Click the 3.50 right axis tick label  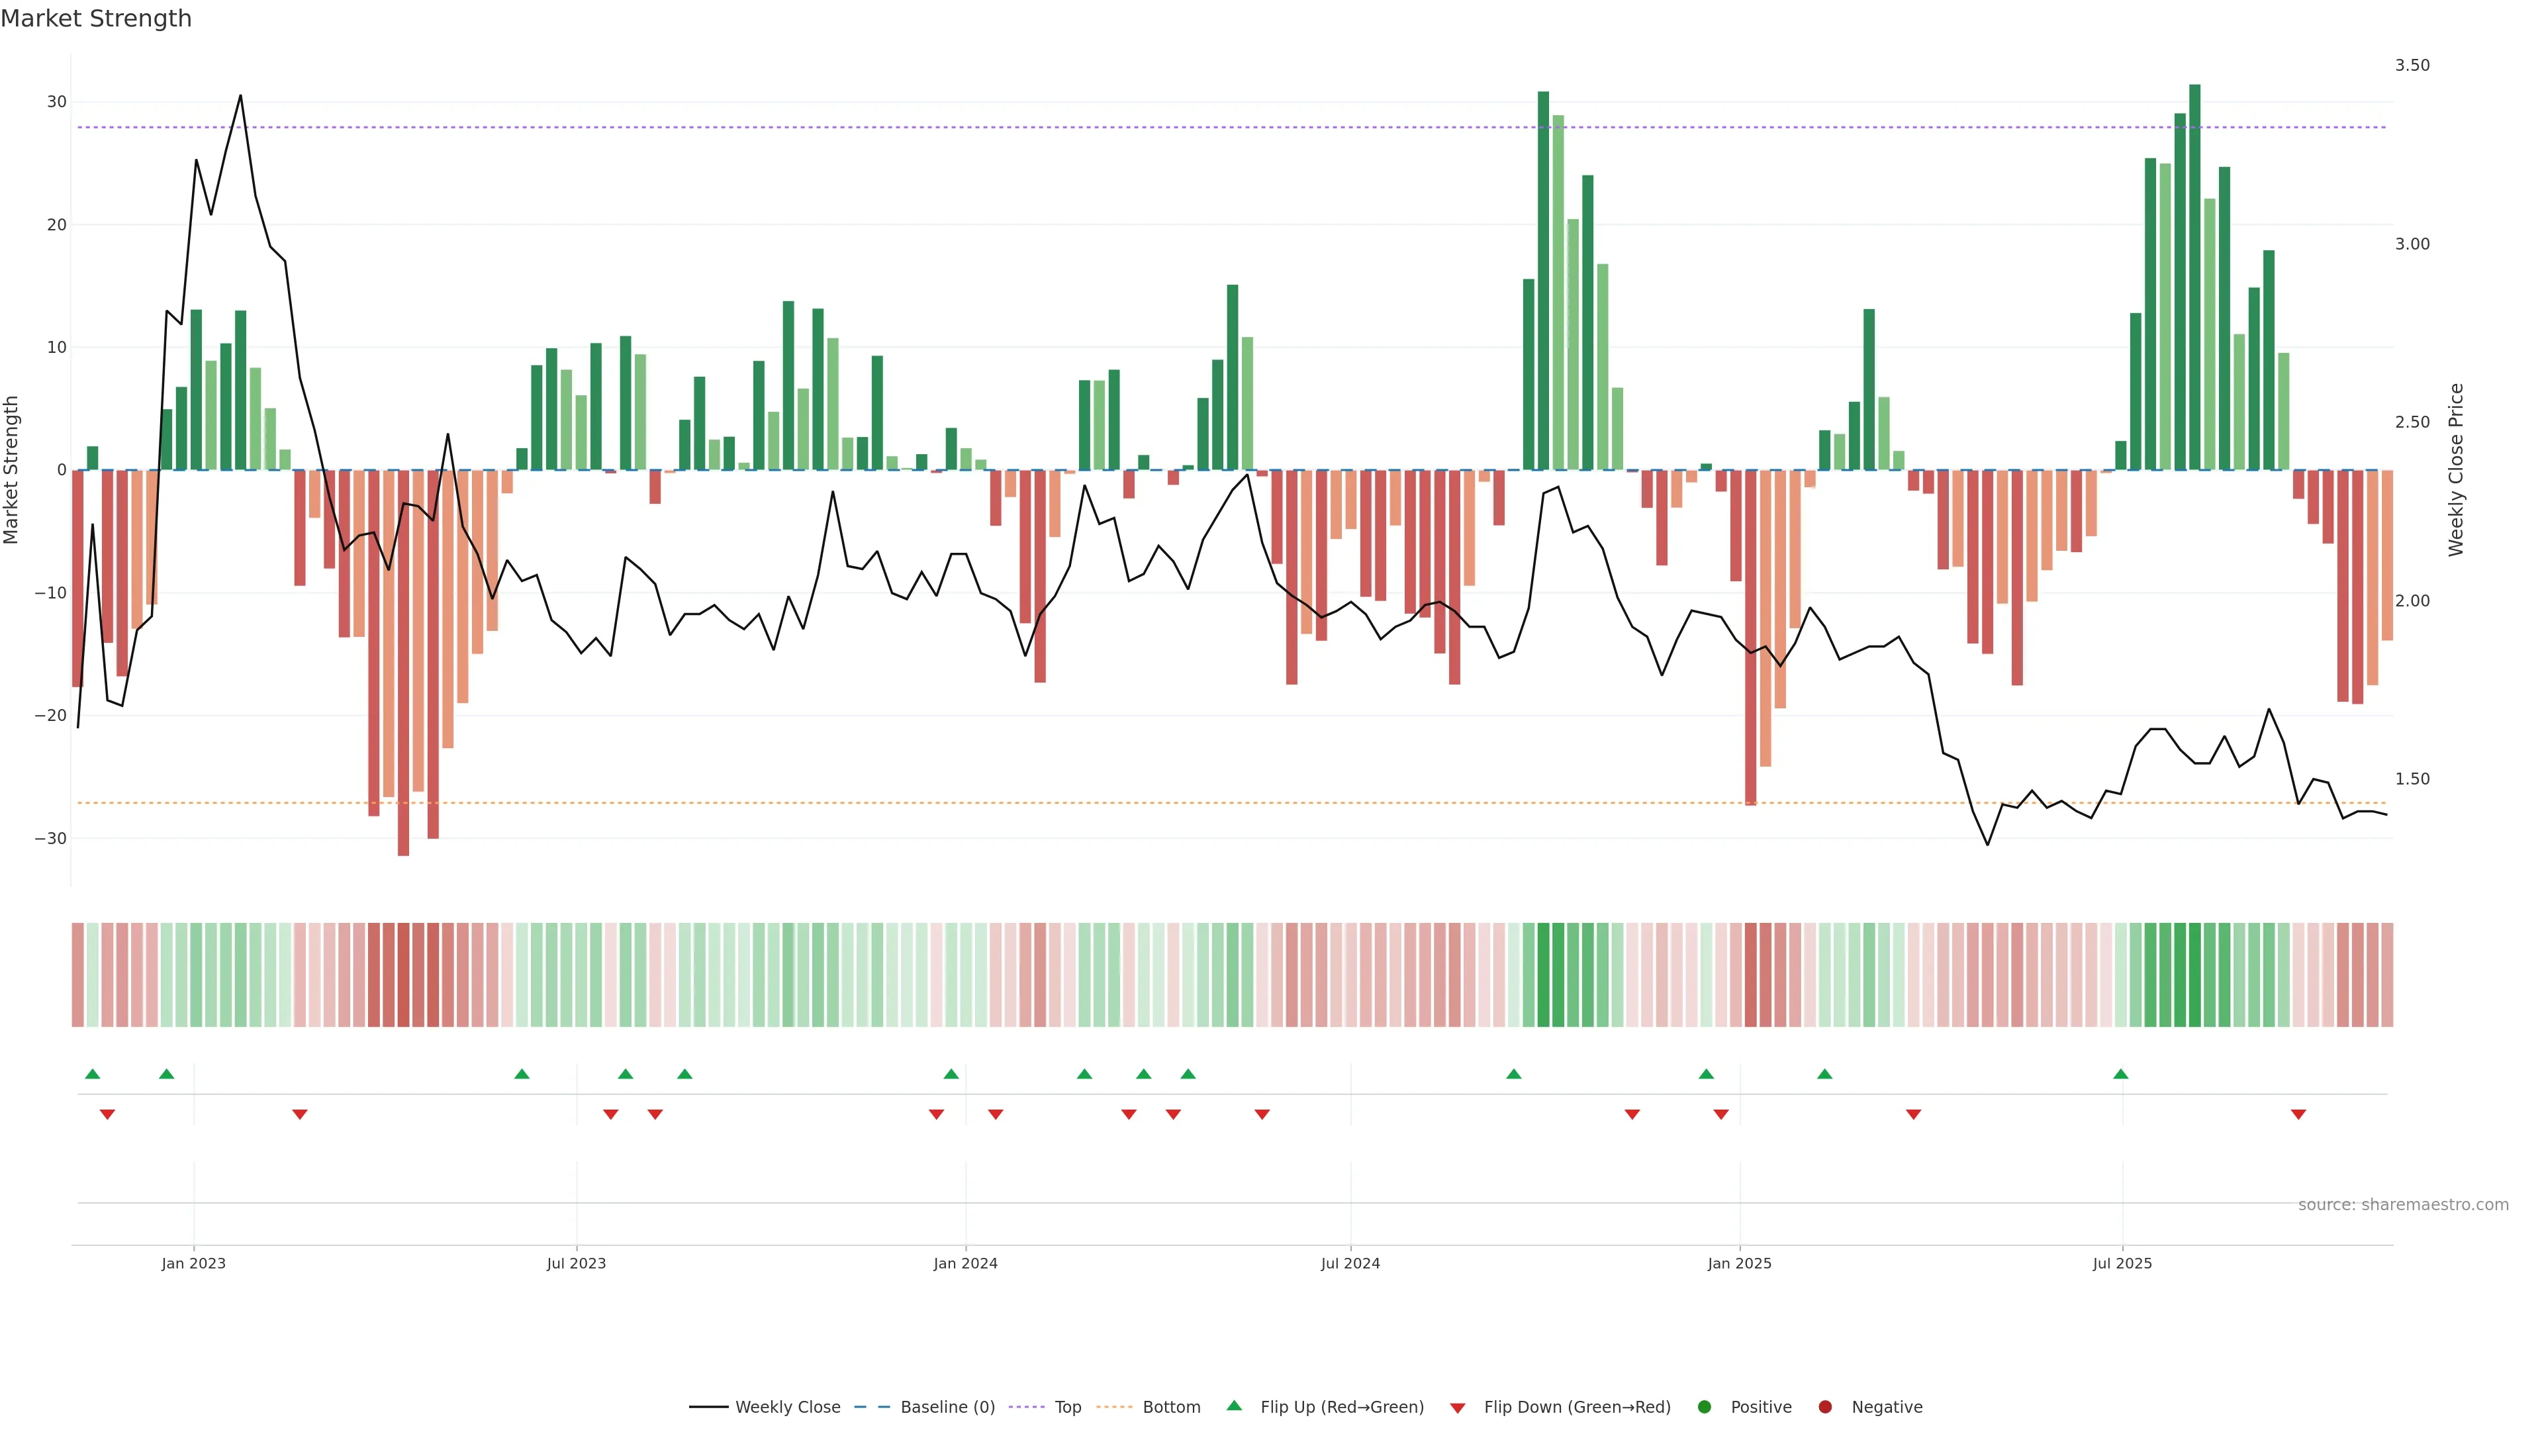point(2412,65)
